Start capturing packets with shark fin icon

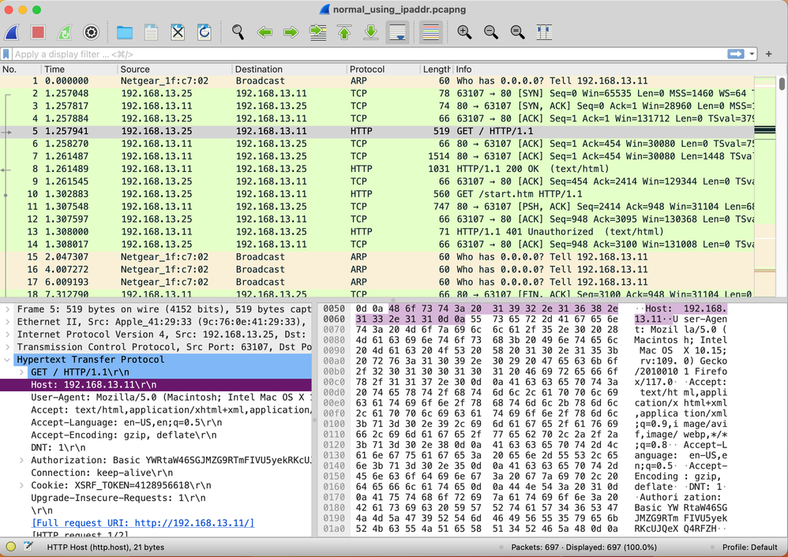[12, 32]
